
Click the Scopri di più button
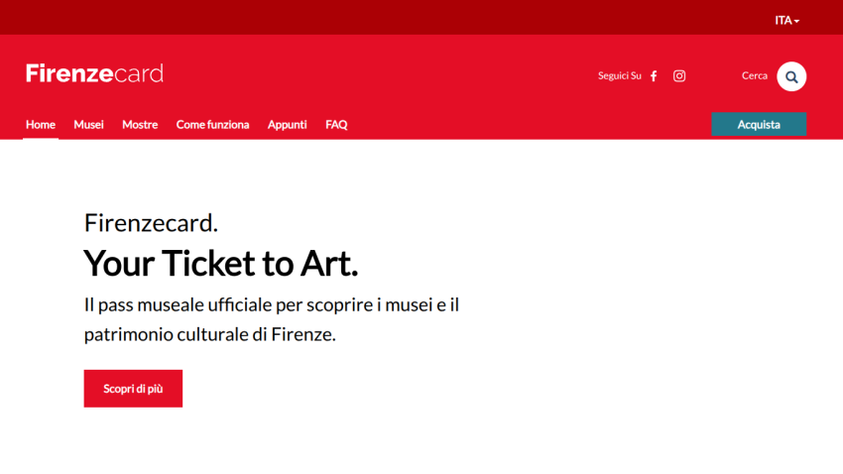(x=133, y=389)
